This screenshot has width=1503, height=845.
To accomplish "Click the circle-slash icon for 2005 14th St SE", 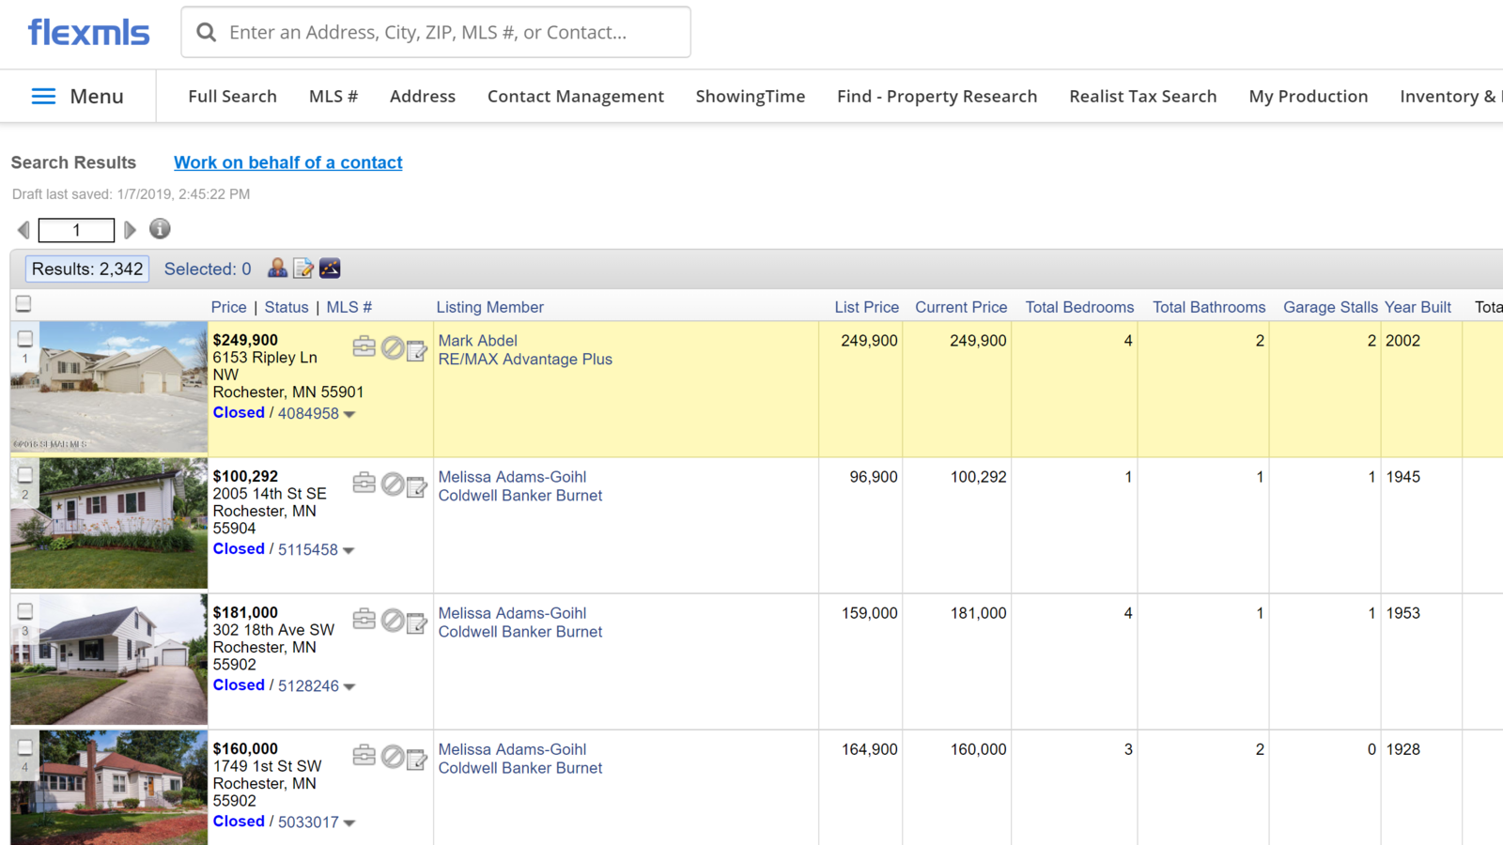I will pos(393,484).
